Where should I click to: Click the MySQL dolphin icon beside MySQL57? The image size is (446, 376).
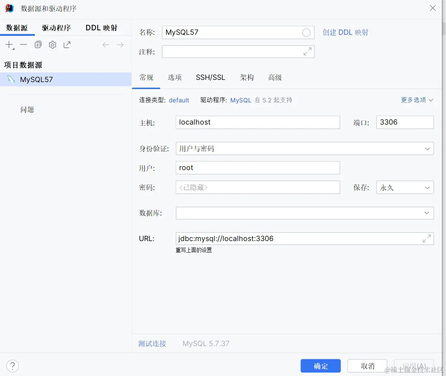11,79
